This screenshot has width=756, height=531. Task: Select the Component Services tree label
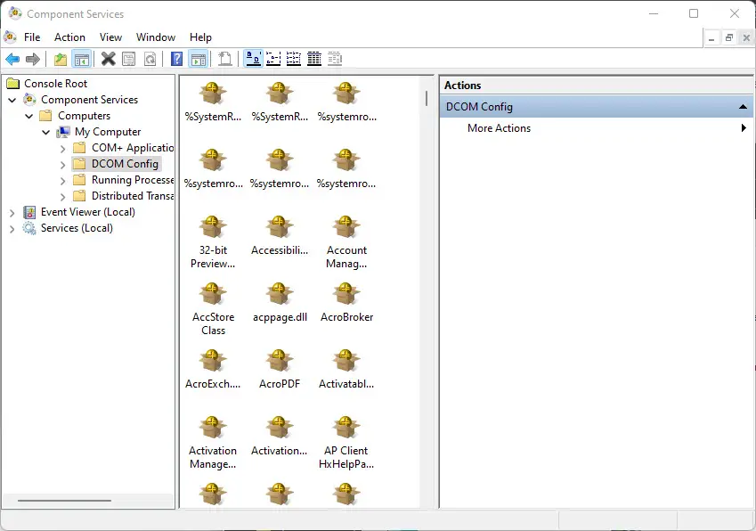(90, 100)
